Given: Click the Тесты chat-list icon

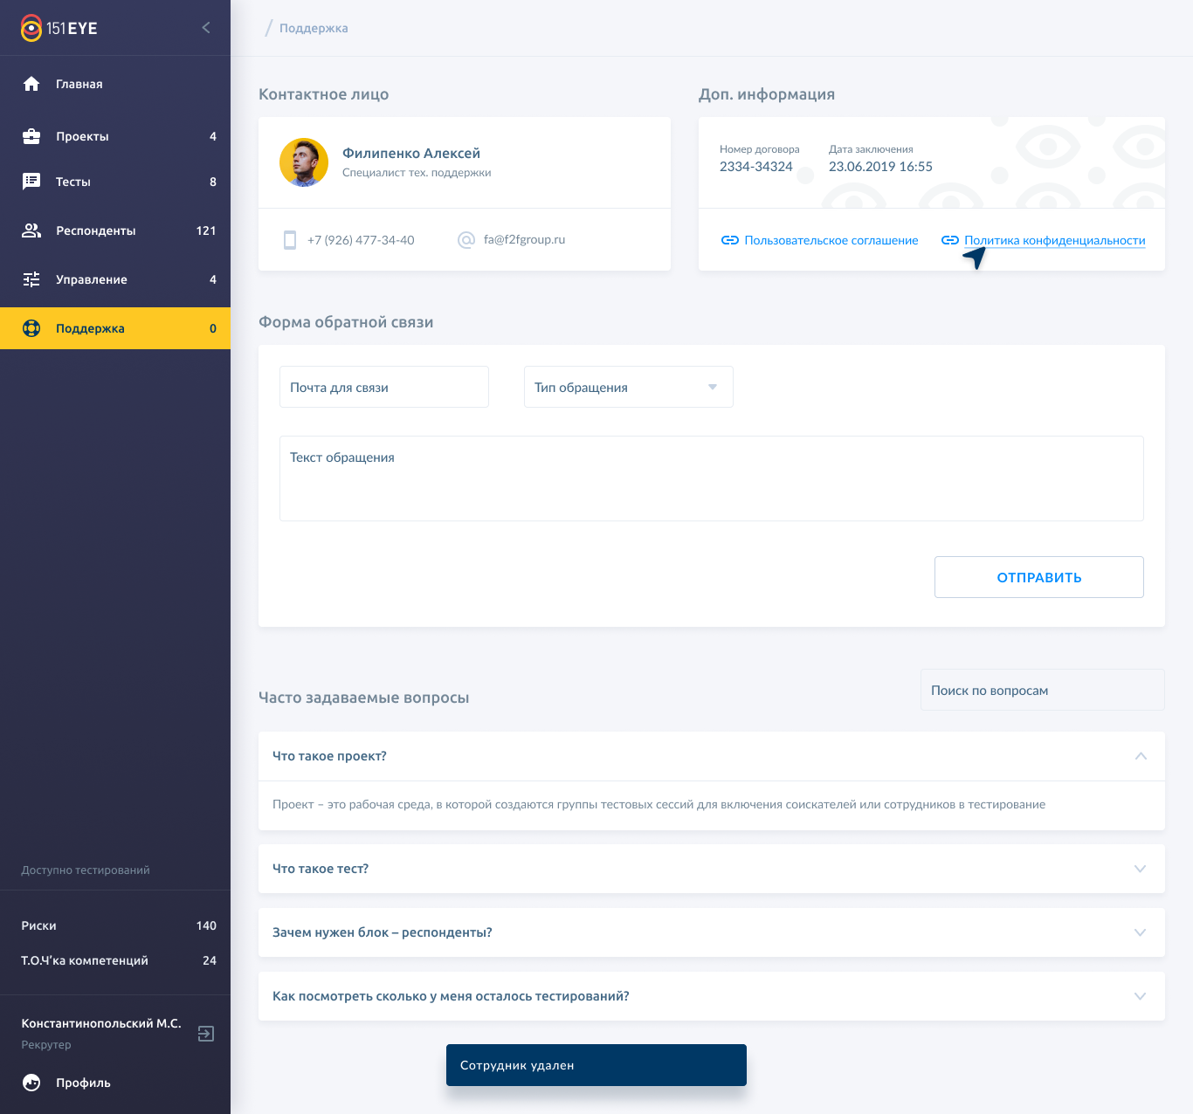Looking at the screenshot, I should click(x=31, y=182).
